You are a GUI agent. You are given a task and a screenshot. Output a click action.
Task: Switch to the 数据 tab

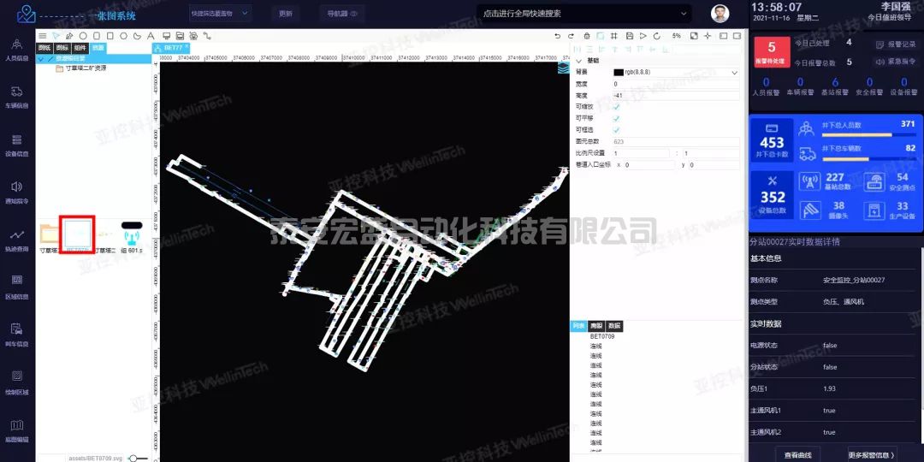614,326
